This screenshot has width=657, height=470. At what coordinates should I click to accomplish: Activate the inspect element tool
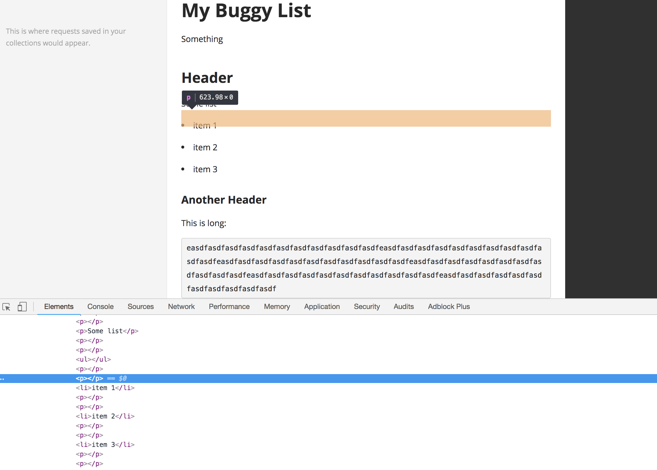[7, 307]
